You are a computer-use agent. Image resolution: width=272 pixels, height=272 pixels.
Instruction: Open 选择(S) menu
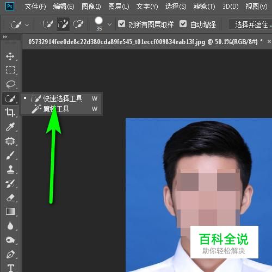pos(176,7)
